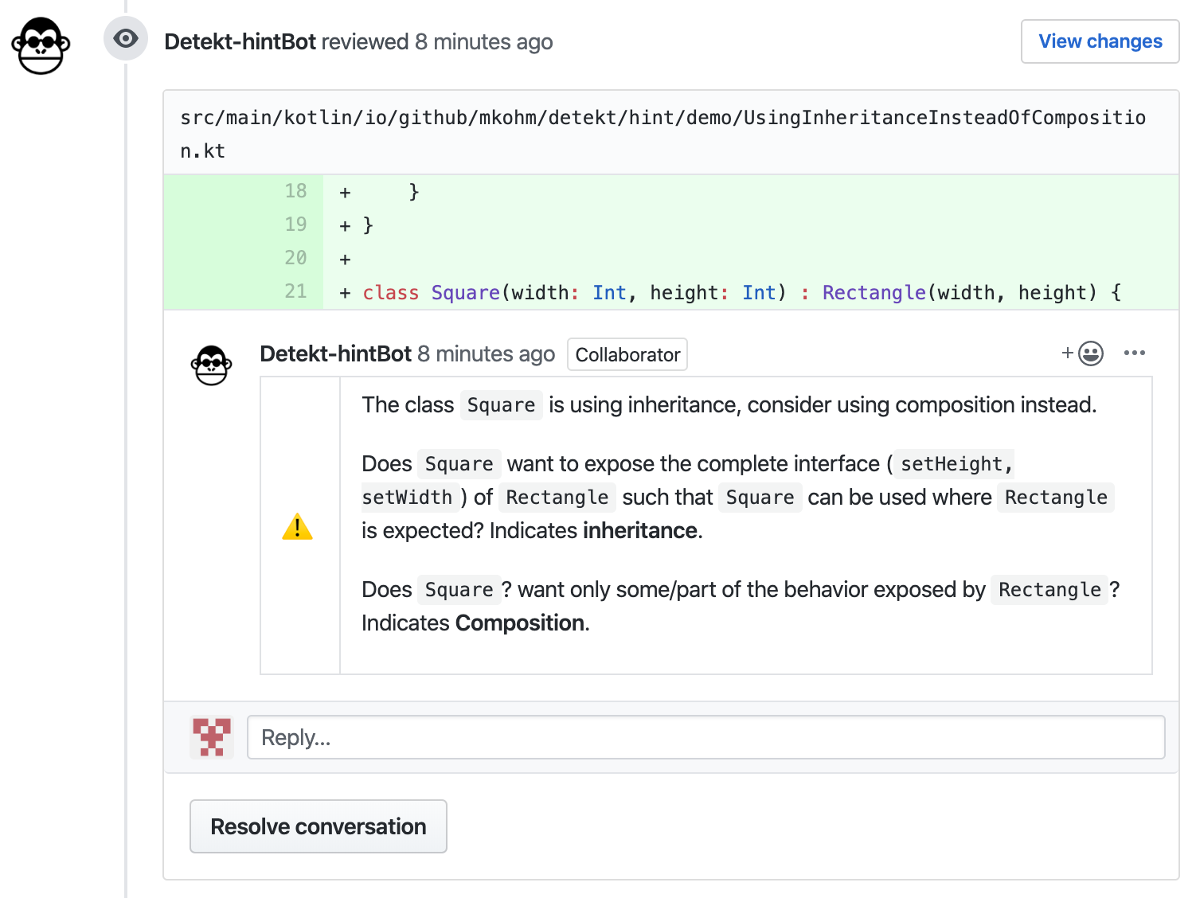Viewport: 1196px width, 898px height.
Task: Click the comment's '8 minutes ago' timestamp
Action: [x=486, y=353]
